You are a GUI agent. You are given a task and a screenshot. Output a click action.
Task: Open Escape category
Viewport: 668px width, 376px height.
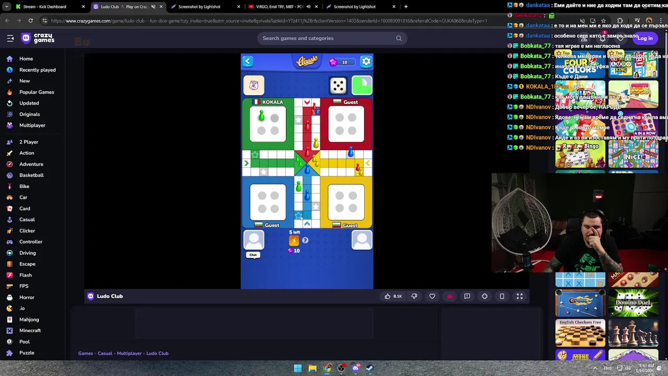pyautogui.click(x=27, y=264)
